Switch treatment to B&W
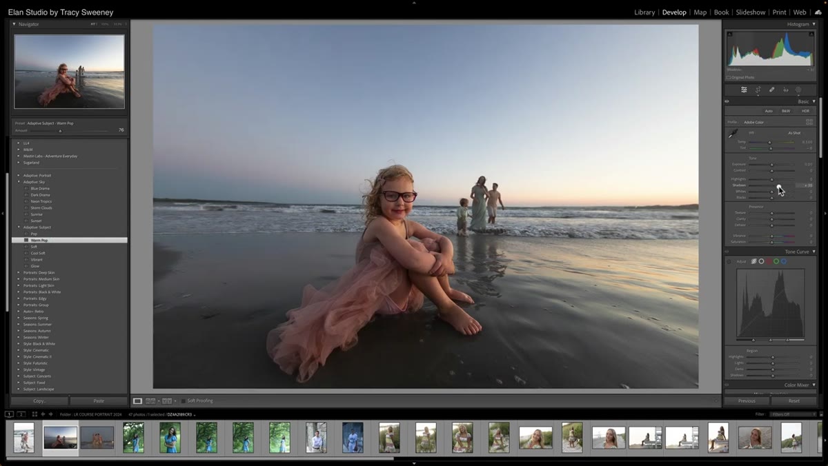 (786, 111)
